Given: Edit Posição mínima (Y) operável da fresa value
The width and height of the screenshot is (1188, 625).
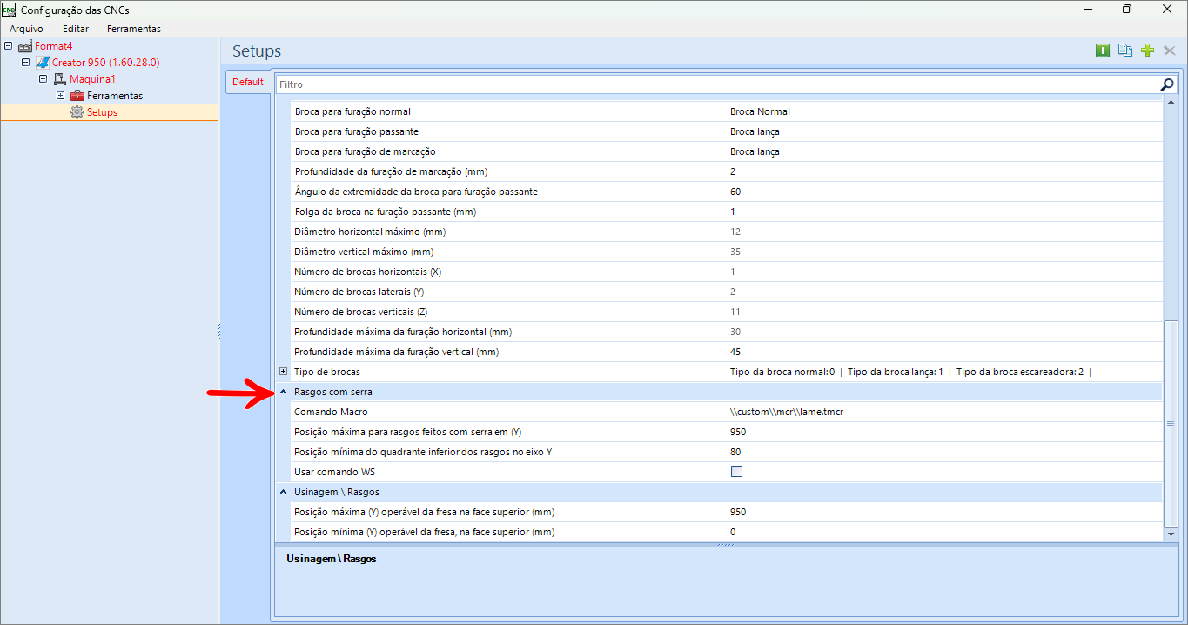Looking at the screenshot, I should (x=944, y=532).
